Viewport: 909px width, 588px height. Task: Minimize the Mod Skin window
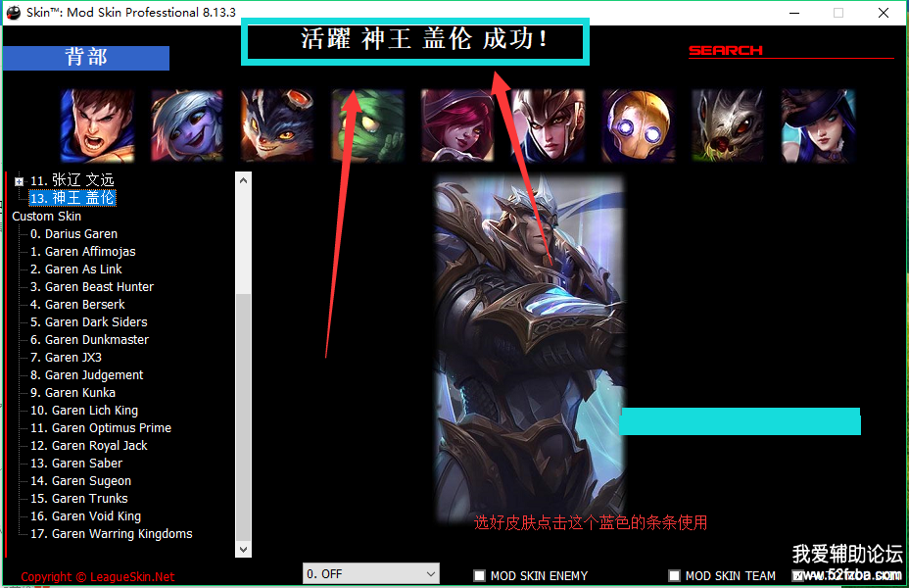[x=794, y=13]
